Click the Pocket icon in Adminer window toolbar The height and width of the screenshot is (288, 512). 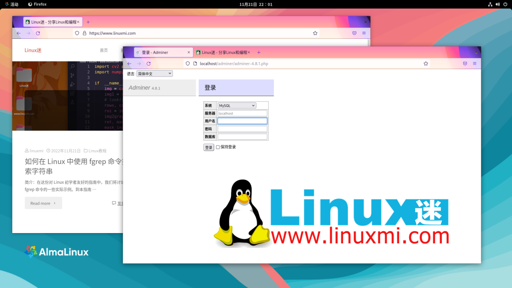point(465,63)
